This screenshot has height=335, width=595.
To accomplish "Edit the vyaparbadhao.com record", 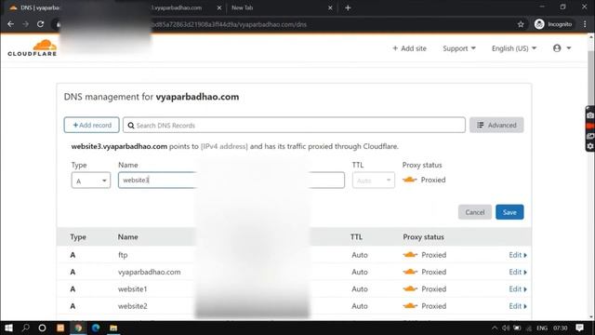I will coord(518,272).
